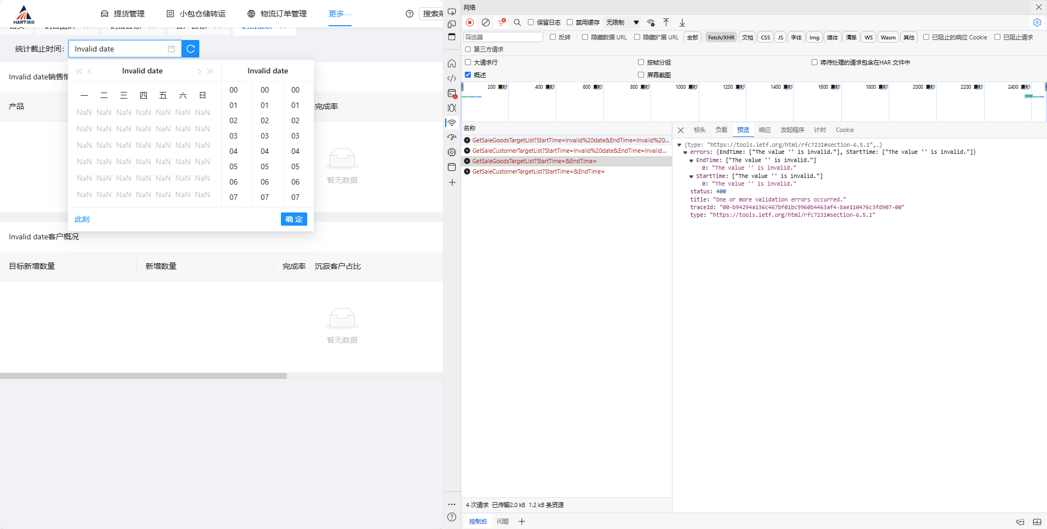
Task: Enable the 保留日志 checkbox
Action: [x=531, y=22]
